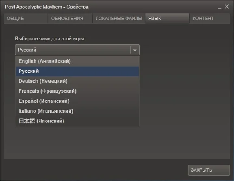Click the ЗАКРЫТЬ button
Viewport: 234px width, 181px height.
point(209,170)
